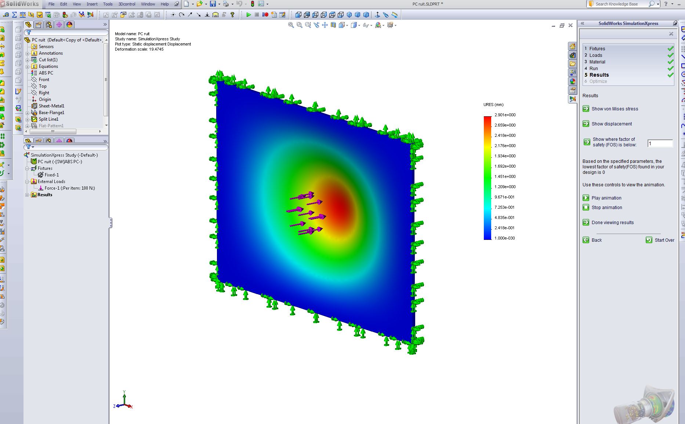Open the Design Library task pane tab

pyautogui.click(x=572, y=55)
